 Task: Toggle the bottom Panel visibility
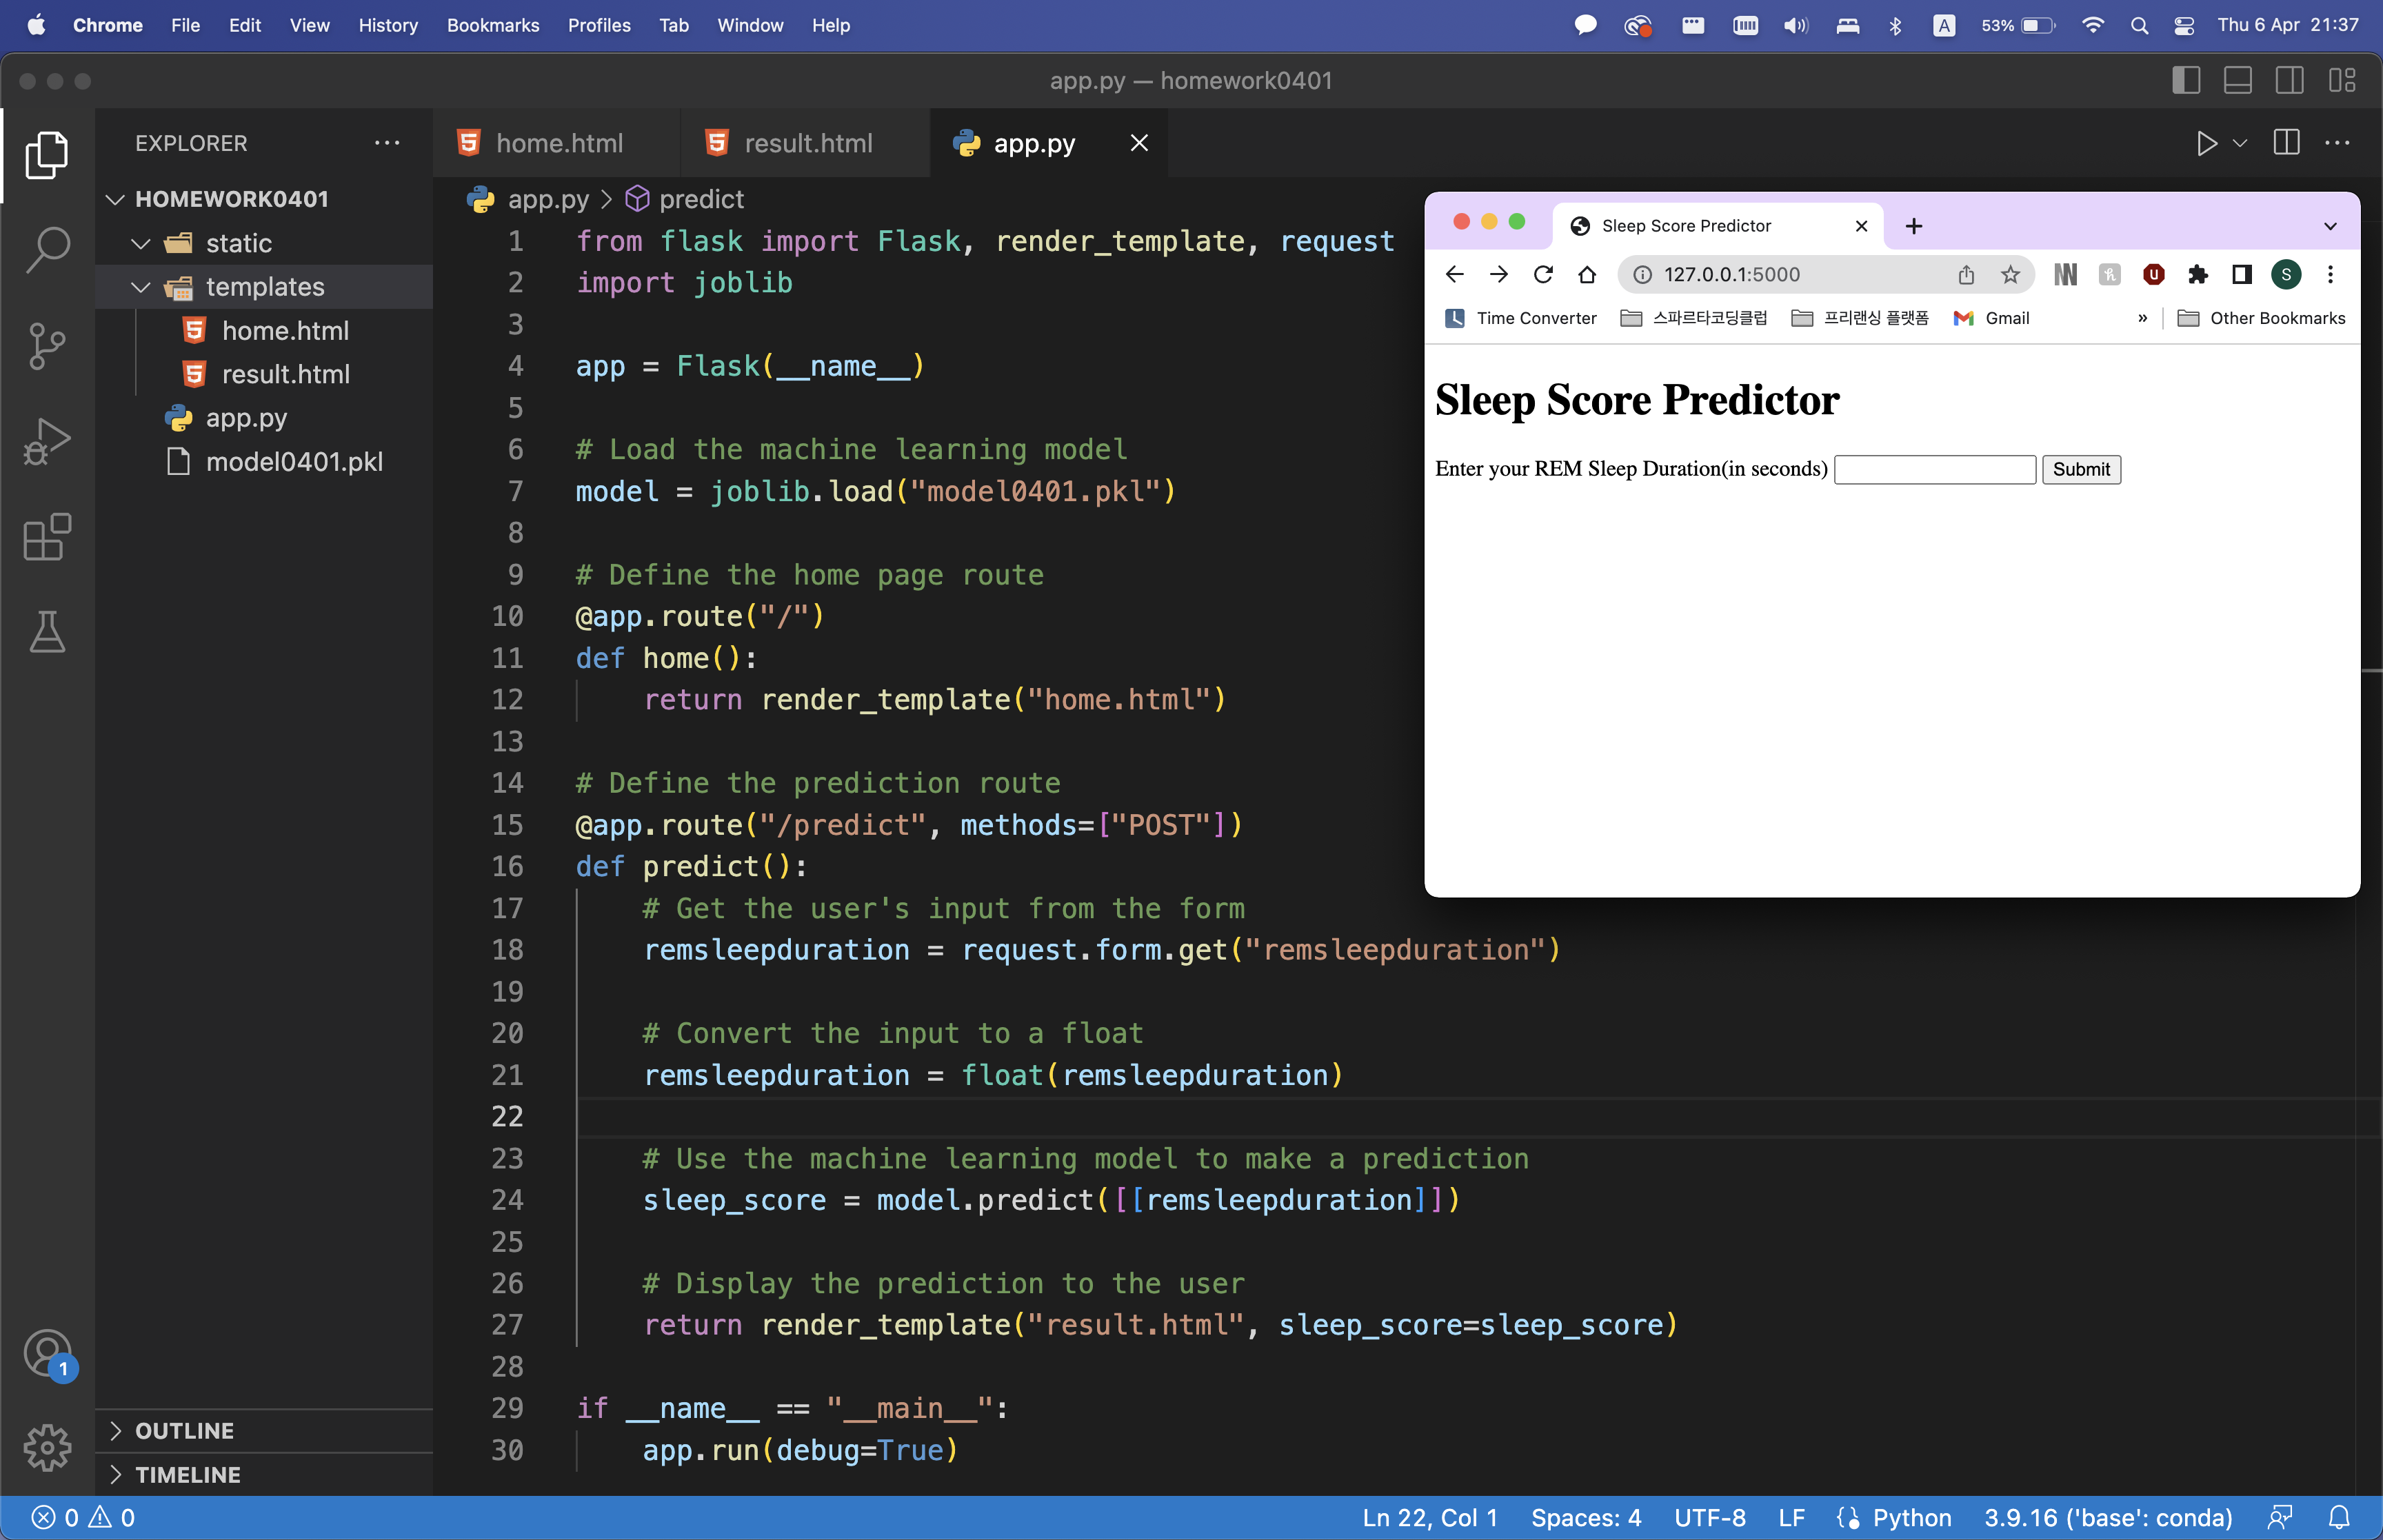click(2238, 81)
